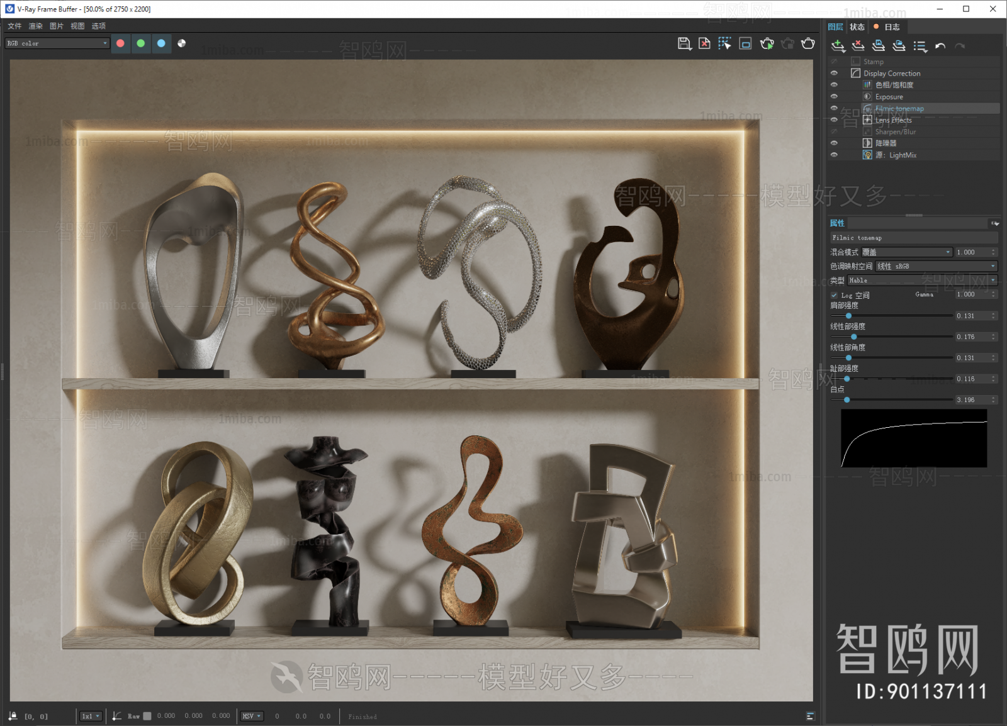Hide the Lens Effects layer
1007x726 pixels.
pyautogui.click(x=834, y=120)
